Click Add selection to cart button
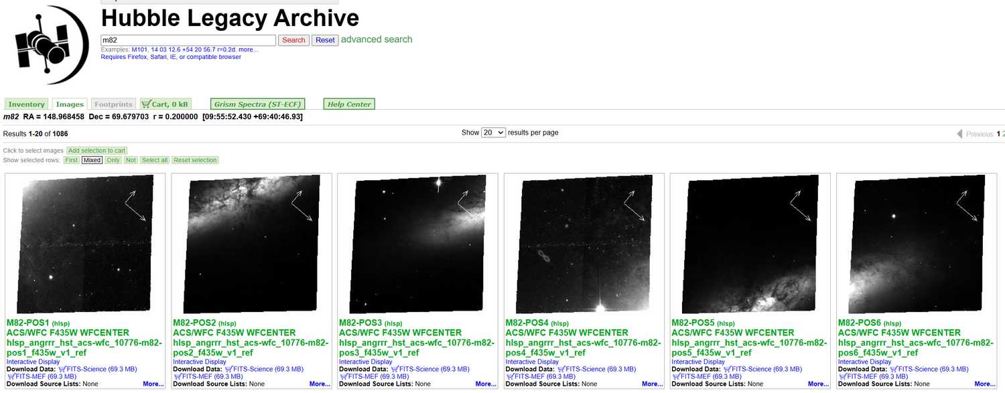 [x=97, y=151]
